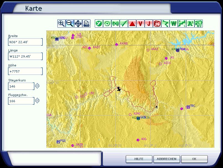
Task: Select the PGS VOR symbol
Action: pos(58,142)
